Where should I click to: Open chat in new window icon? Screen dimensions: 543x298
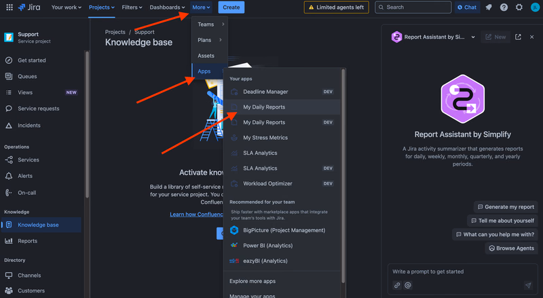(x=518, y=37)
